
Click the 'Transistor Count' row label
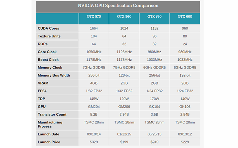(x=52, y=114)
